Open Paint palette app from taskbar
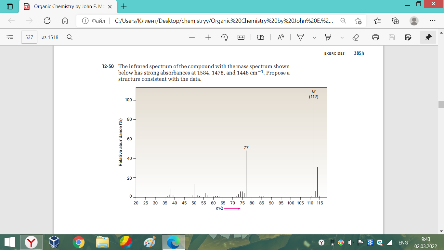Viewport: 444px width, 250px height. point(150,243)
